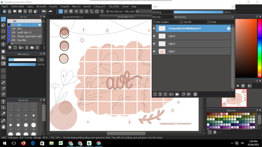Select layer Lớp13
262x147 pixels.
click(x=192, y=36)
